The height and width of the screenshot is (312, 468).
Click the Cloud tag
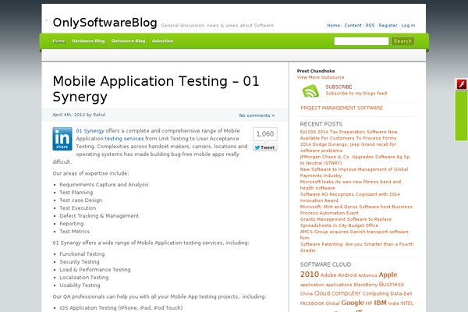pyautogui.click(x=322, y=293)
